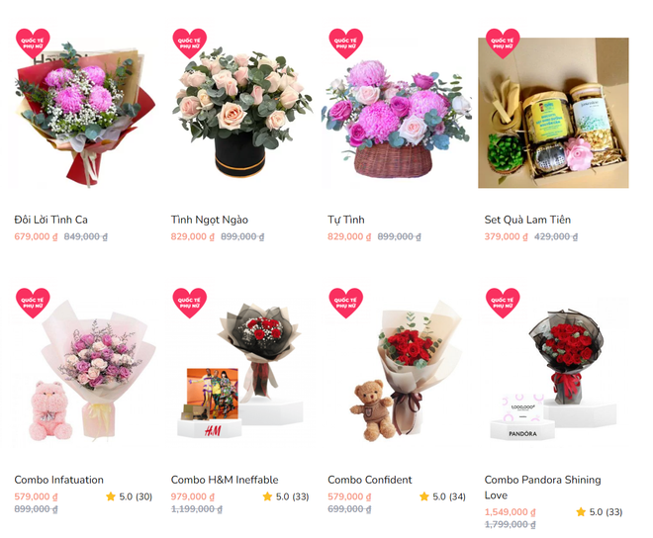View gift box set product image
653x538 pixels.
(553, 113)
